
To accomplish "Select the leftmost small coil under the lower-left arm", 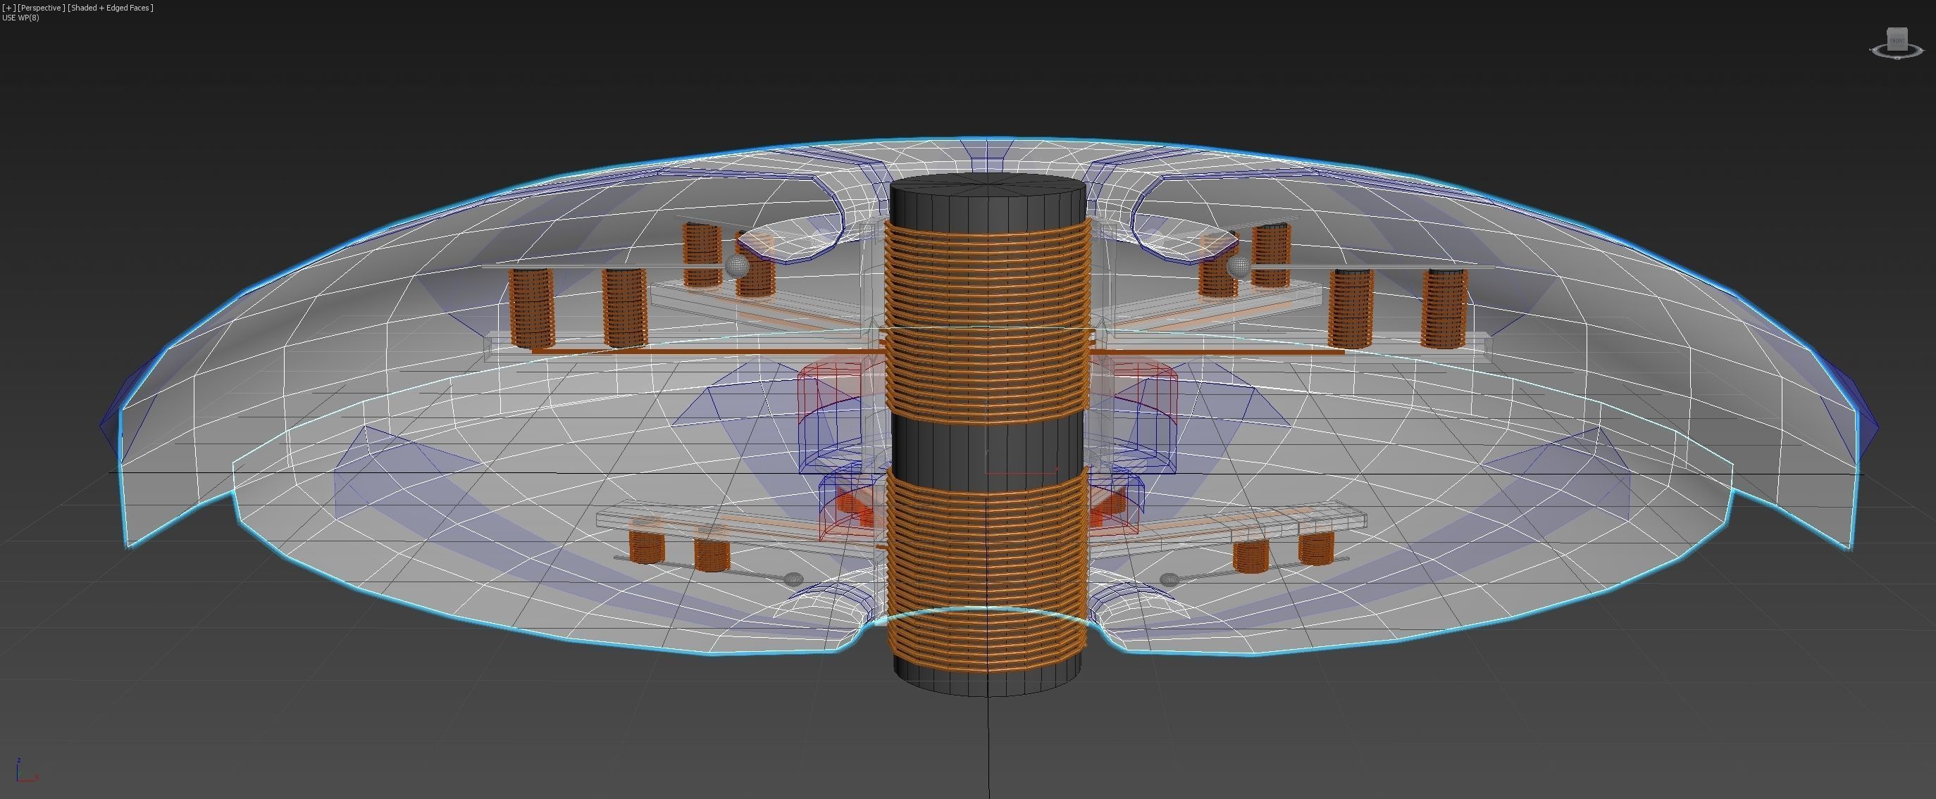I will tap(646, 547).
